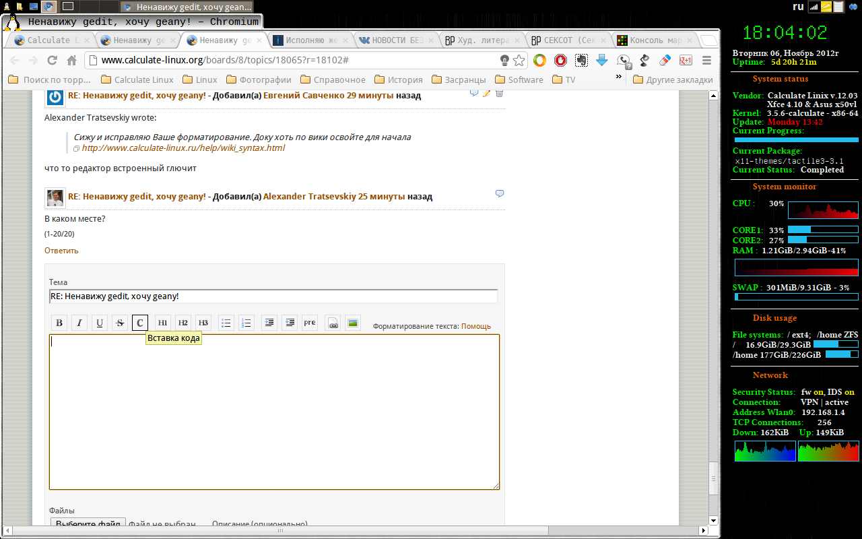Insert a bulleted list
Viewport: 862px width, 539px height.
click(x=226, y=323)
